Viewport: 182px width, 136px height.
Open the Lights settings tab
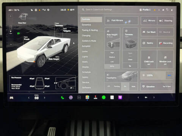click(x=85, y=57)
